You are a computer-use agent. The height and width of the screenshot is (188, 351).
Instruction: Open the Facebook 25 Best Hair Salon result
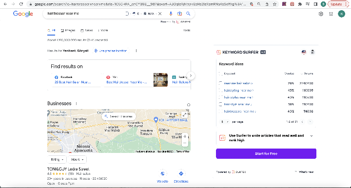pyautogui.click(x=73, y=82)
